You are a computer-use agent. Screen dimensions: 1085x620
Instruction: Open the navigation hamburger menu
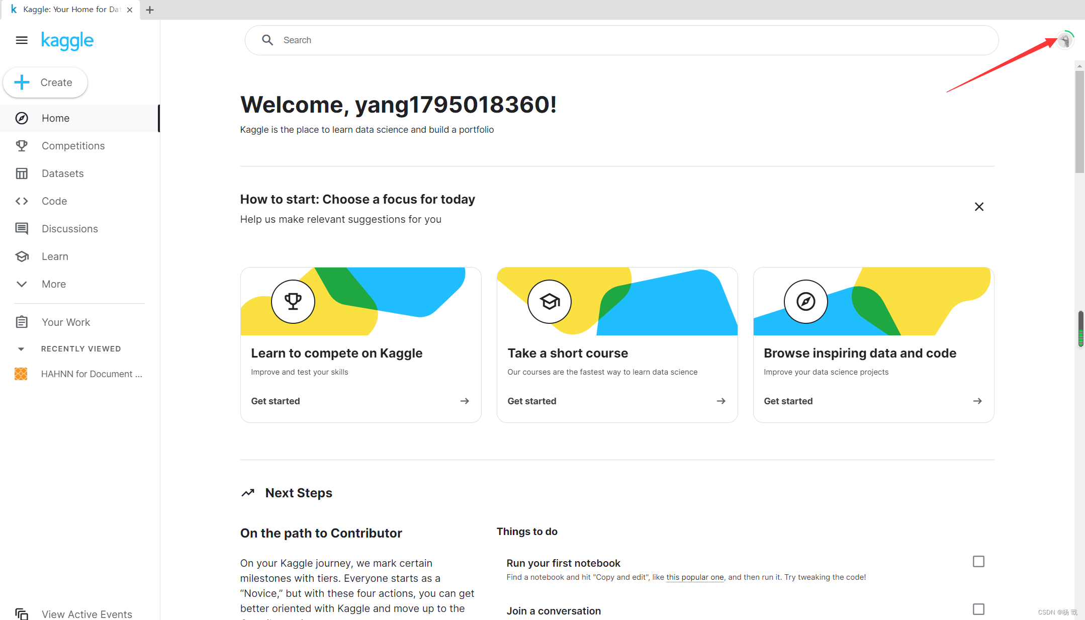[x=22, y=40]
